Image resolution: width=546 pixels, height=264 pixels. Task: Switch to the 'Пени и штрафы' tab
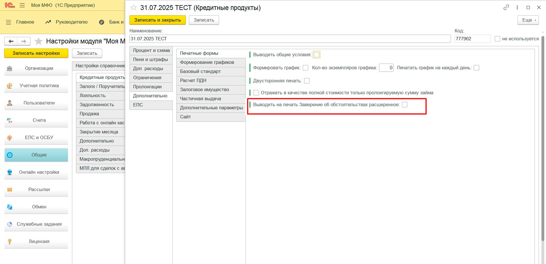[x=151, y=60]
